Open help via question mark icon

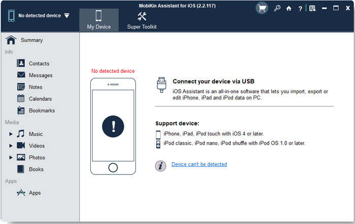300,9
